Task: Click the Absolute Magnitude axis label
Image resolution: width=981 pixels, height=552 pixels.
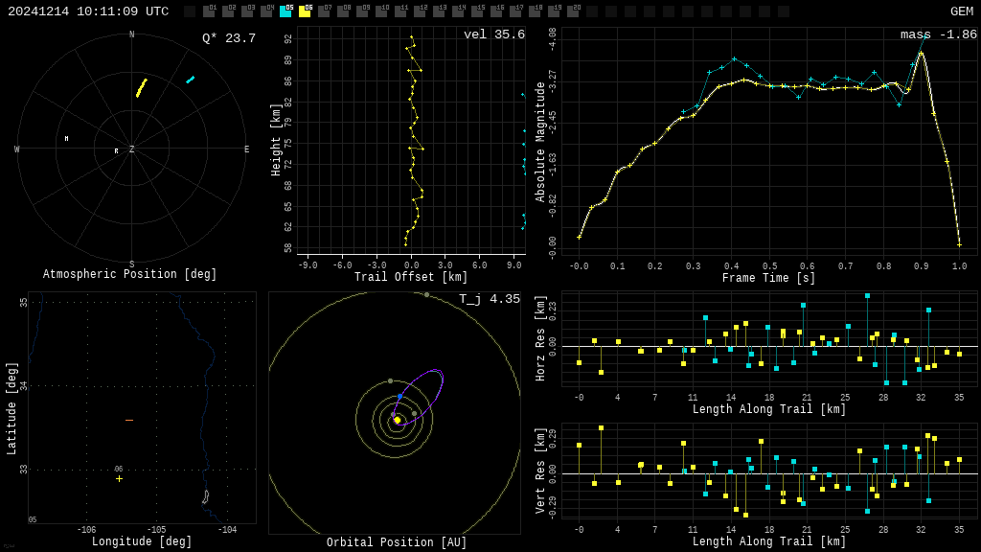Action: (x=540, y=141)
